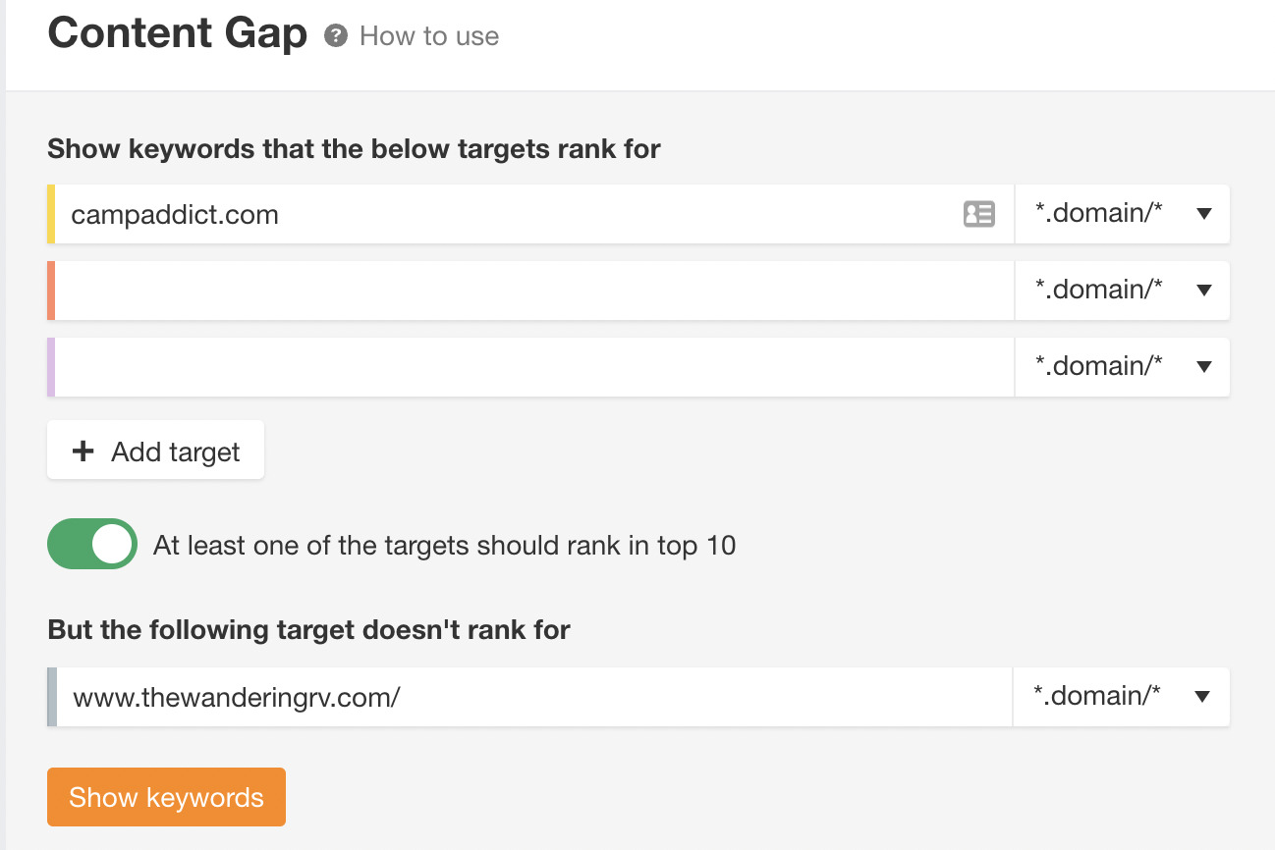The width and height of the screenshot is (1275, 850).
Task: Click the Add target button
Action: (155, 451)
